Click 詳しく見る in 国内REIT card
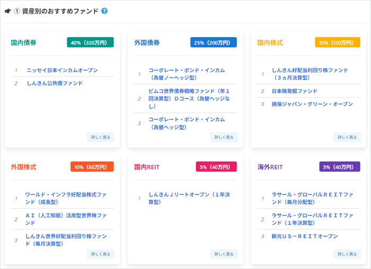This screenshot has width=371, height=269. pos(224,254)
